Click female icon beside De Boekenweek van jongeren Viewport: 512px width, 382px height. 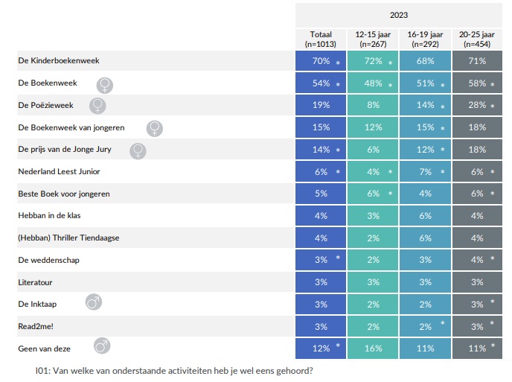click(x=155, y=128)
